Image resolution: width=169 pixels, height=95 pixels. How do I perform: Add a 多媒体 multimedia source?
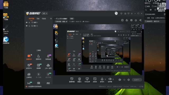(x=95, y=80)
